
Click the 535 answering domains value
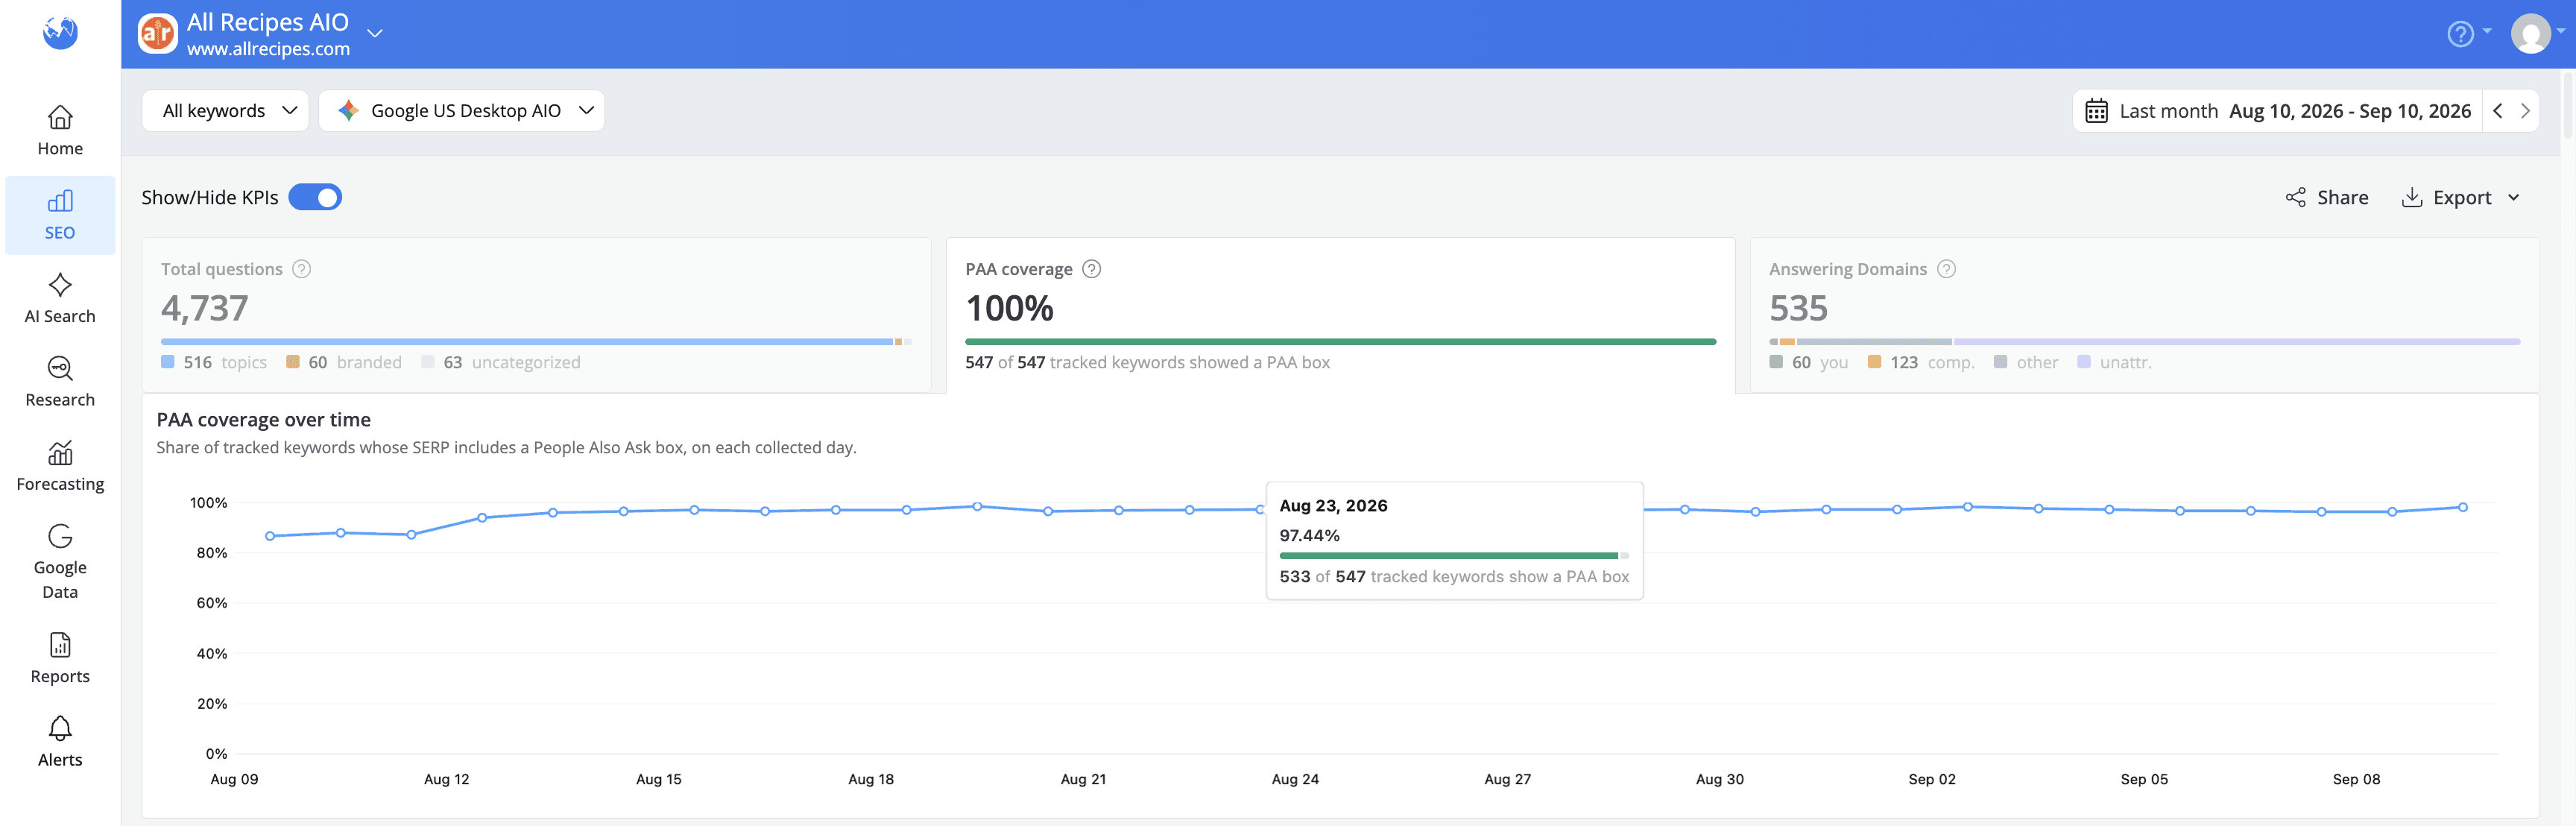(x=1798, y=308)
